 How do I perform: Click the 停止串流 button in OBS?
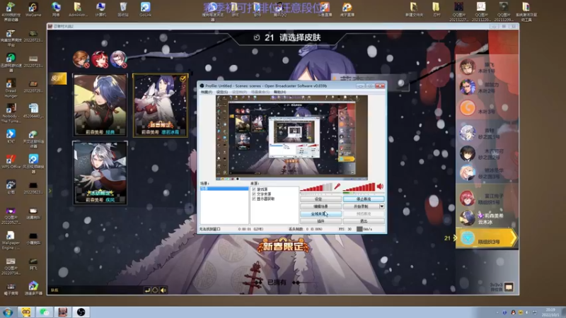pyautogui.click(x=364, y=199)
